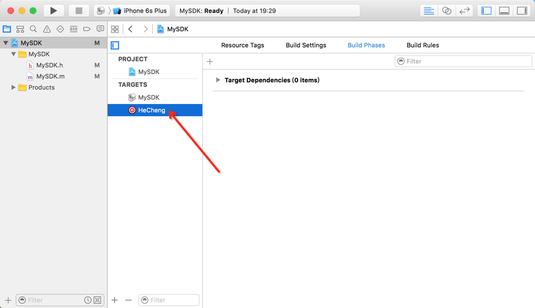Open the Debug navigator

click(x=74, y=29)
